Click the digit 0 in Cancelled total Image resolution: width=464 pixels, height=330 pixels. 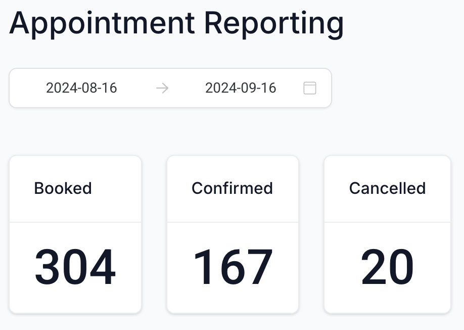(x=401, y=267)
